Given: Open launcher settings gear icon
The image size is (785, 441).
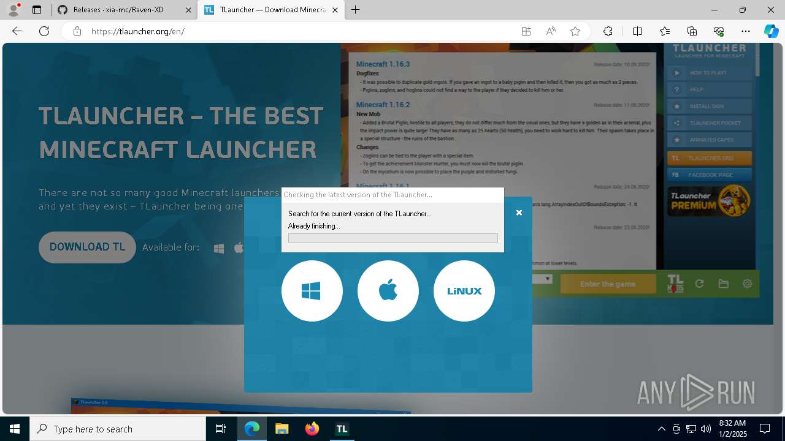Looking at the screenshot, I should pos(747,284).
